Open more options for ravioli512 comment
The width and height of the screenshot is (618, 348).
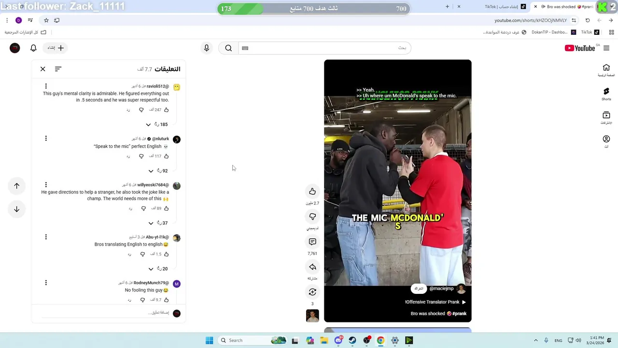[x=46, y=86]
